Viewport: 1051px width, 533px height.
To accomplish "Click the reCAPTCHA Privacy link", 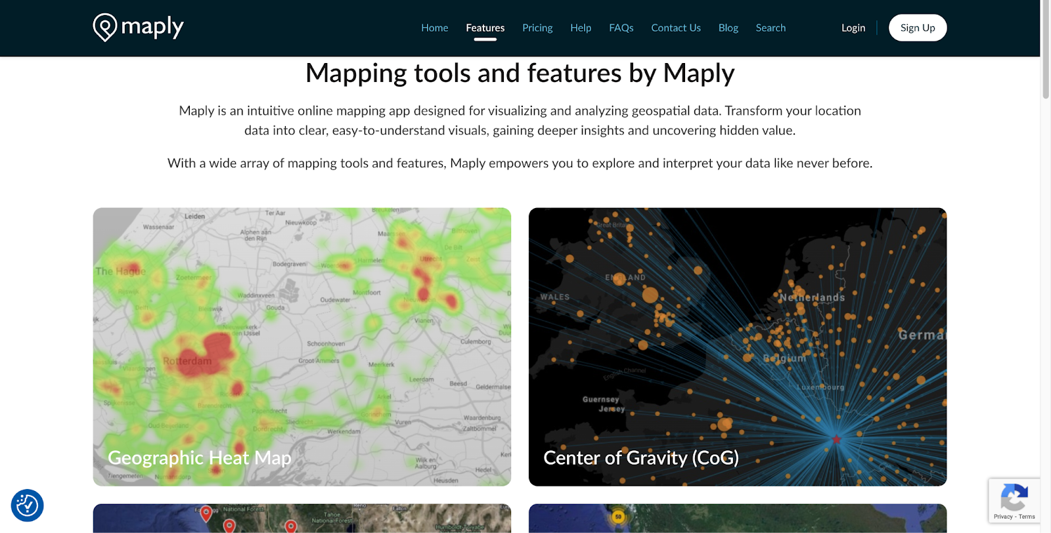I will [x=1003, y=517].
